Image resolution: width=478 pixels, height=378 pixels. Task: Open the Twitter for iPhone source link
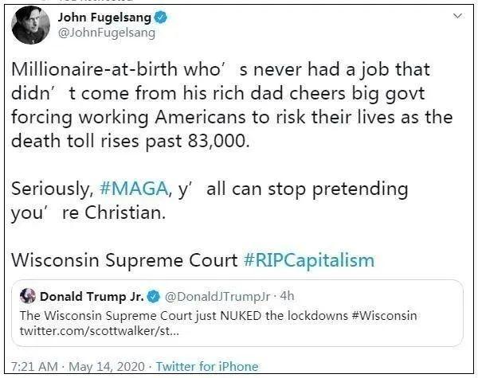pyautogui.click(x=207, y=366)
